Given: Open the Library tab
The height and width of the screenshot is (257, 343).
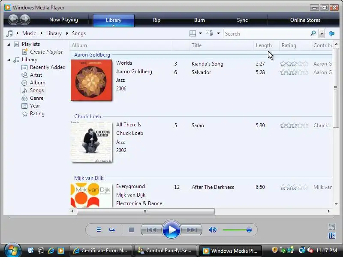Looking at the screenshot, I should click(114, 20).
